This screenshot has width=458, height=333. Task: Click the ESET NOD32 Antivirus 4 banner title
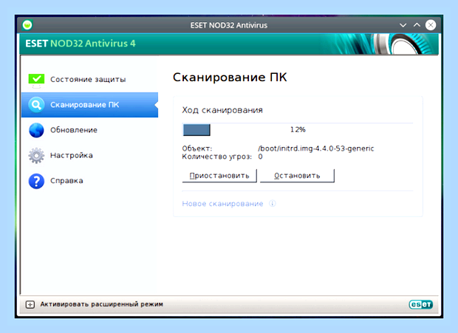tap(81, 44)
